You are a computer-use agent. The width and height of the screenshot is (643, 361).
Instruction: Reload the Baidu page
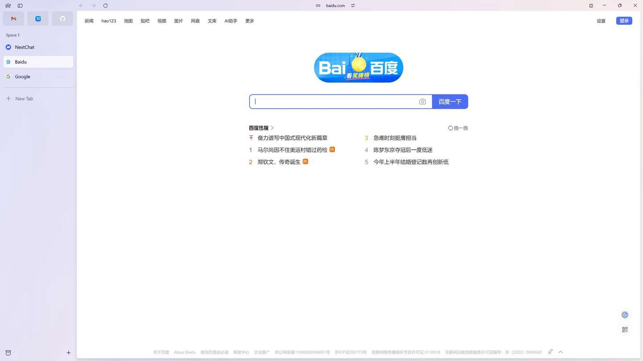[105, 6]
